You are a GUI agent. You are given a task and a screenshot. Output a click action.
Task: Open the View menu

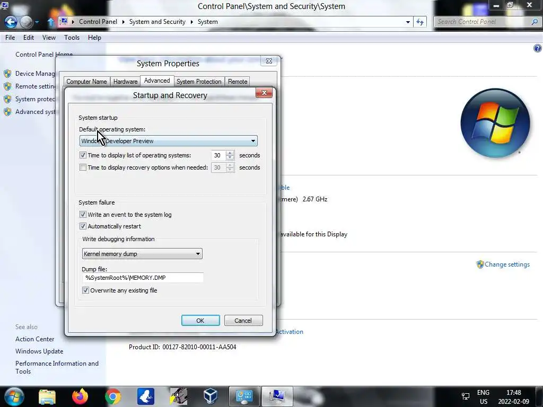(49, 38)
